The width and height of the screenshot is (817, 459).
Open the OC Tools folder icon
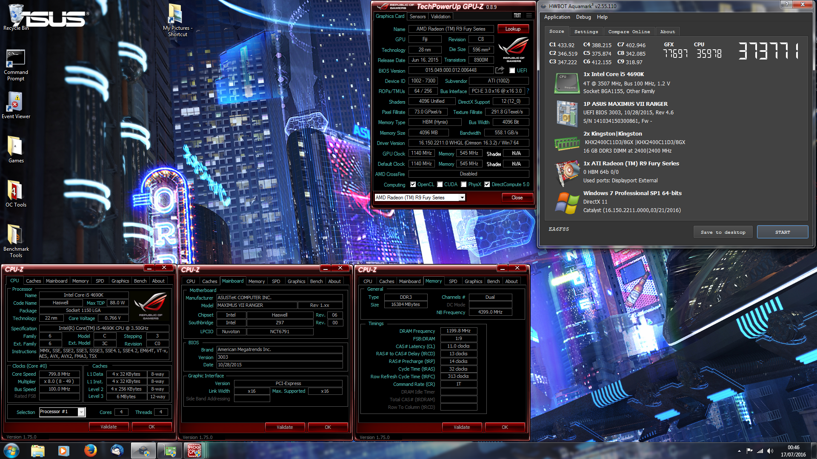[16, 194]
